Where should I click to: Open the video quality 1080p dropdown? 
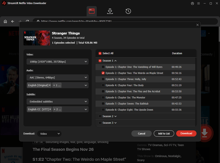click(x=57, y=62)
